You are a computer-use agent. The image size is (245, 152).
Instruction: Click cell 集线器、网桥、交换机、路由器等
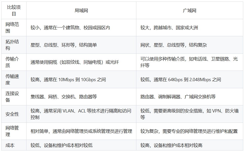81,97
